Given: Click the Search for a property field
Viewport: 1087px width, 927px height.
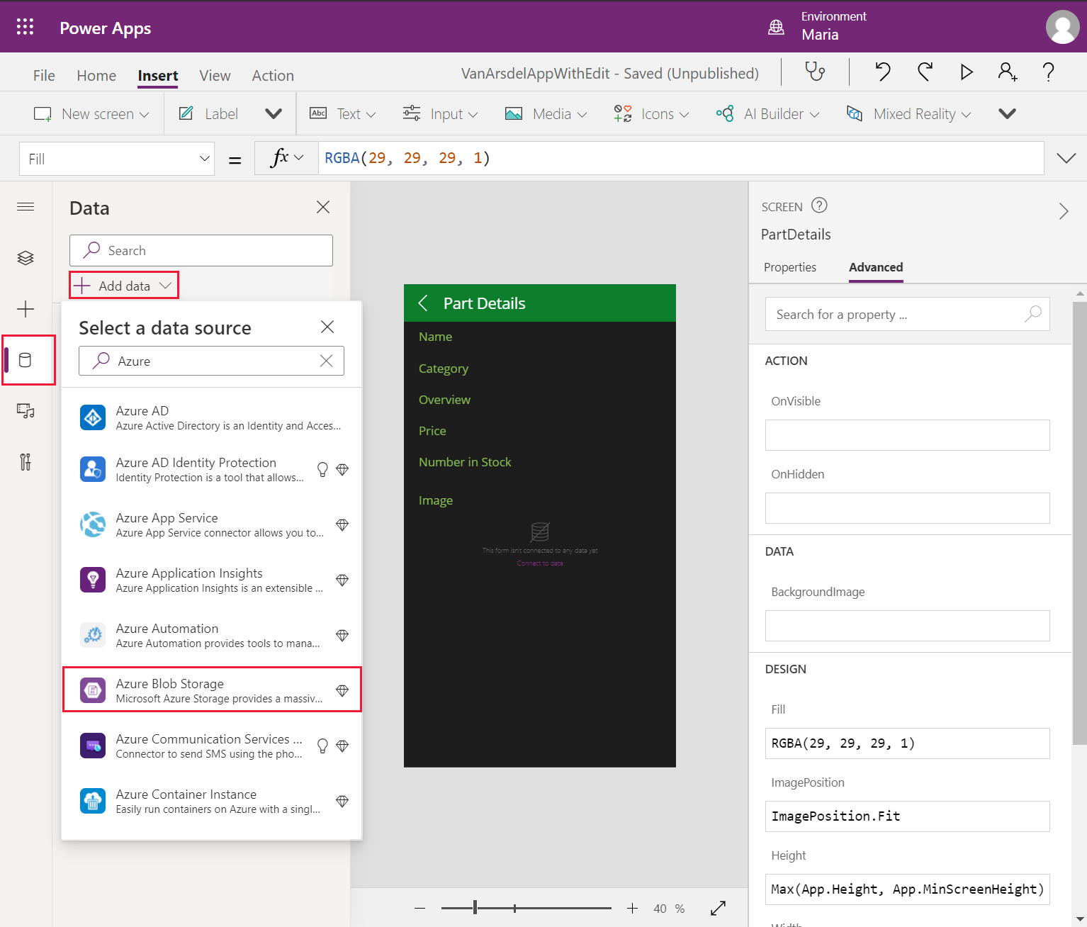Looking at the screenshot, I should pos(907,314).
